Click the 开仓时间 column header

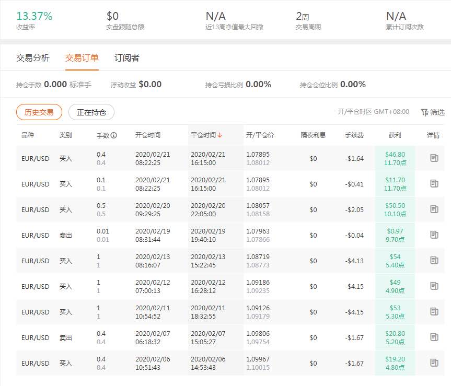click(148, 135)
